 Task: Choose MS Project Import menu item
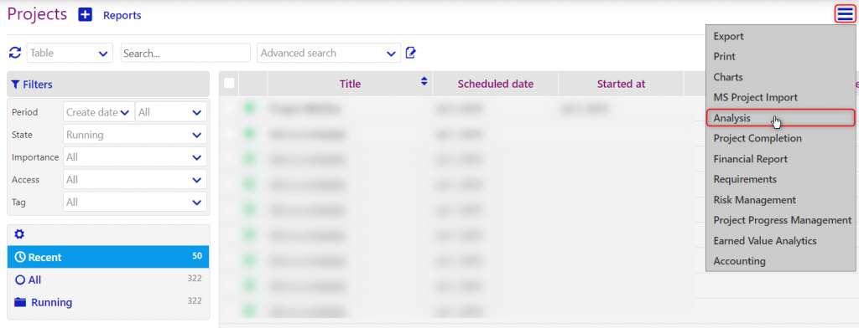point(780,97)
